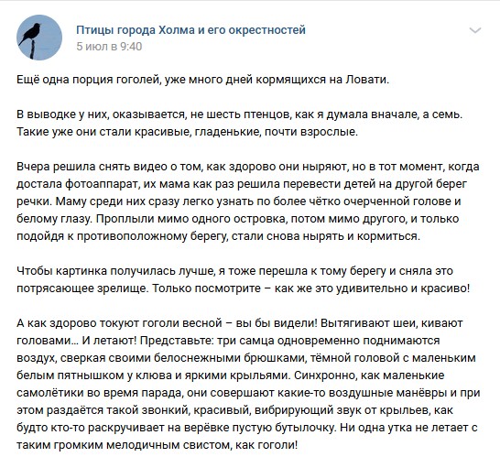Open the post timestamp '5 июл в 9:40'
500x457 pixels.
click(109, 47)
